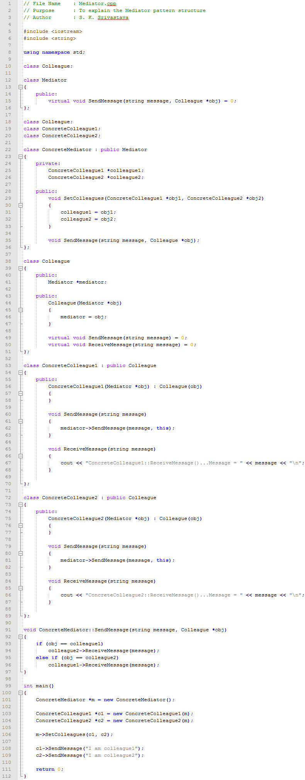Collapse the Mediator class fold at line 13
The width and height of the screenshot is (305, 780).
point(20,87)
